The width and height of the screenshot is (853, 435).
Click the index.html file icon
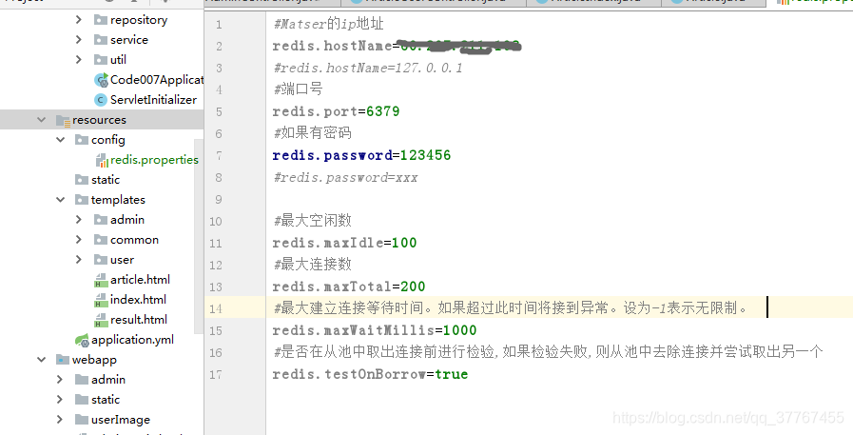[101, 300]
